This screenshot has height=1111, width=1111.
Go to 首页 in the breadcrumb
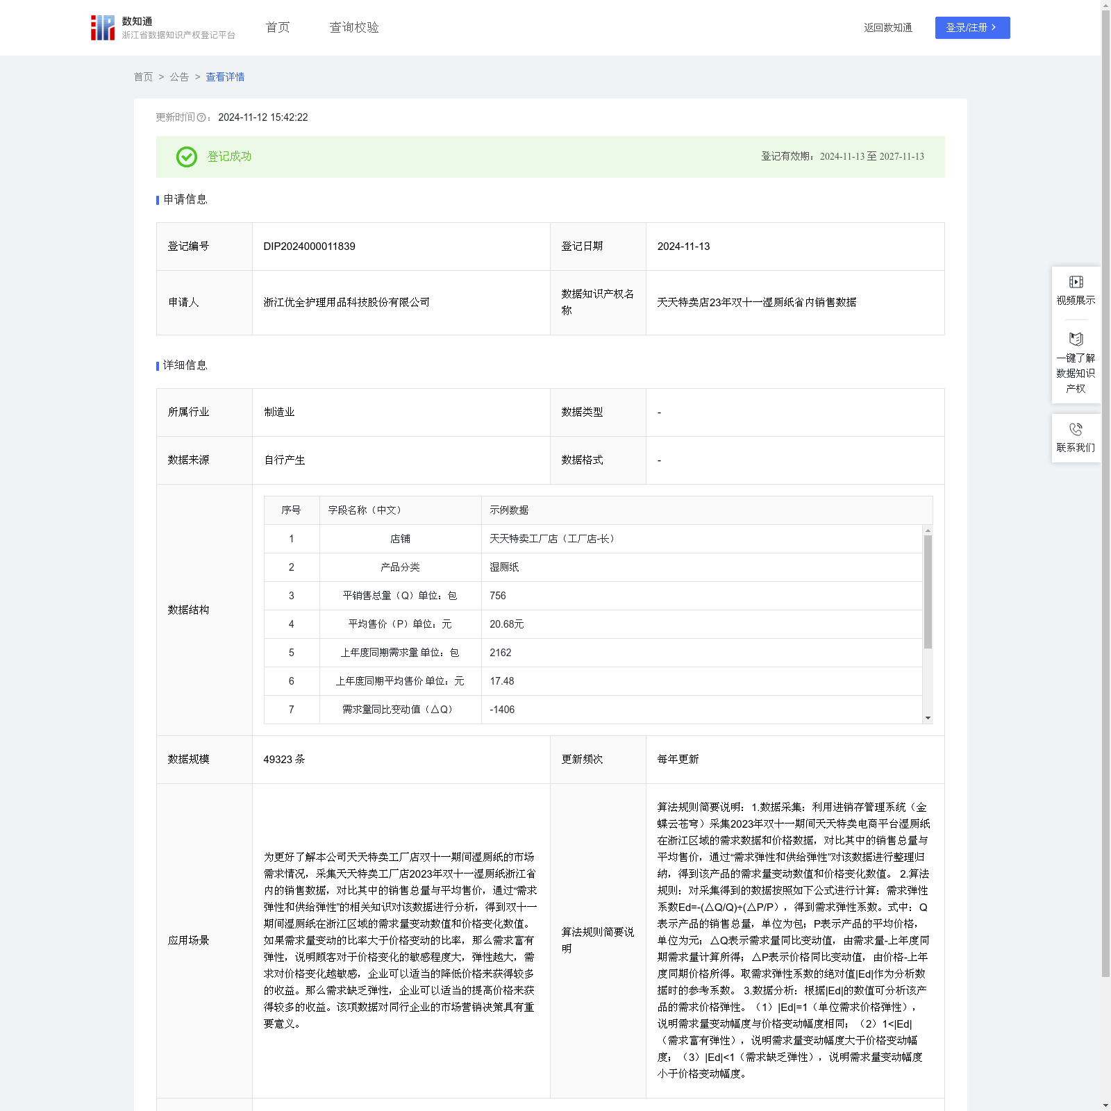coord(143,77)
